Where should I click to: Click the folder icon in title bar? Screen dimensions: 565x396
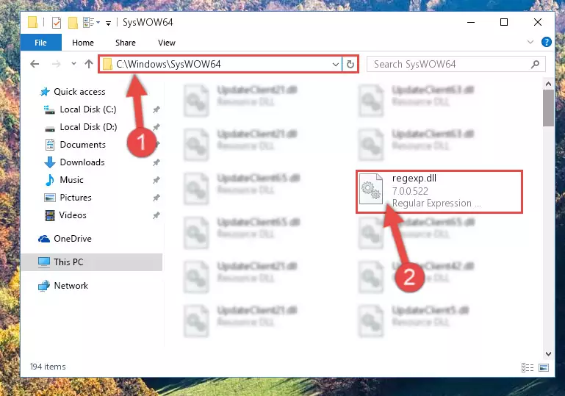(32, 22)
